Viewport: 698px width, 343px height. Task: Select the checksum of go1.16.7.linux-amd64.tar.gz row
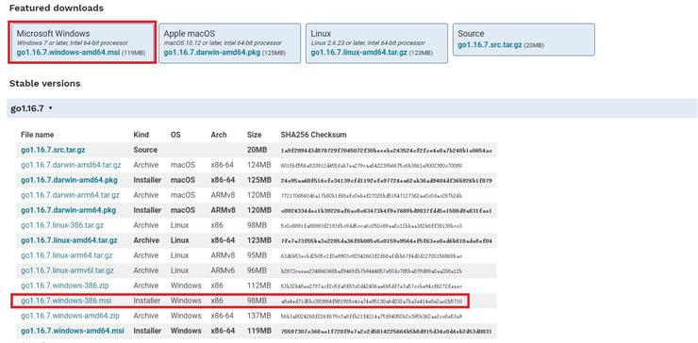point(387,240)
